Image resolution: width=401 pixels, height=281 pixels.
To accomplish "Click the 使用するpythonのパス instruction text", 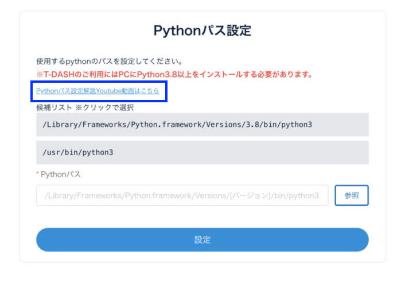I will [108, 61].
